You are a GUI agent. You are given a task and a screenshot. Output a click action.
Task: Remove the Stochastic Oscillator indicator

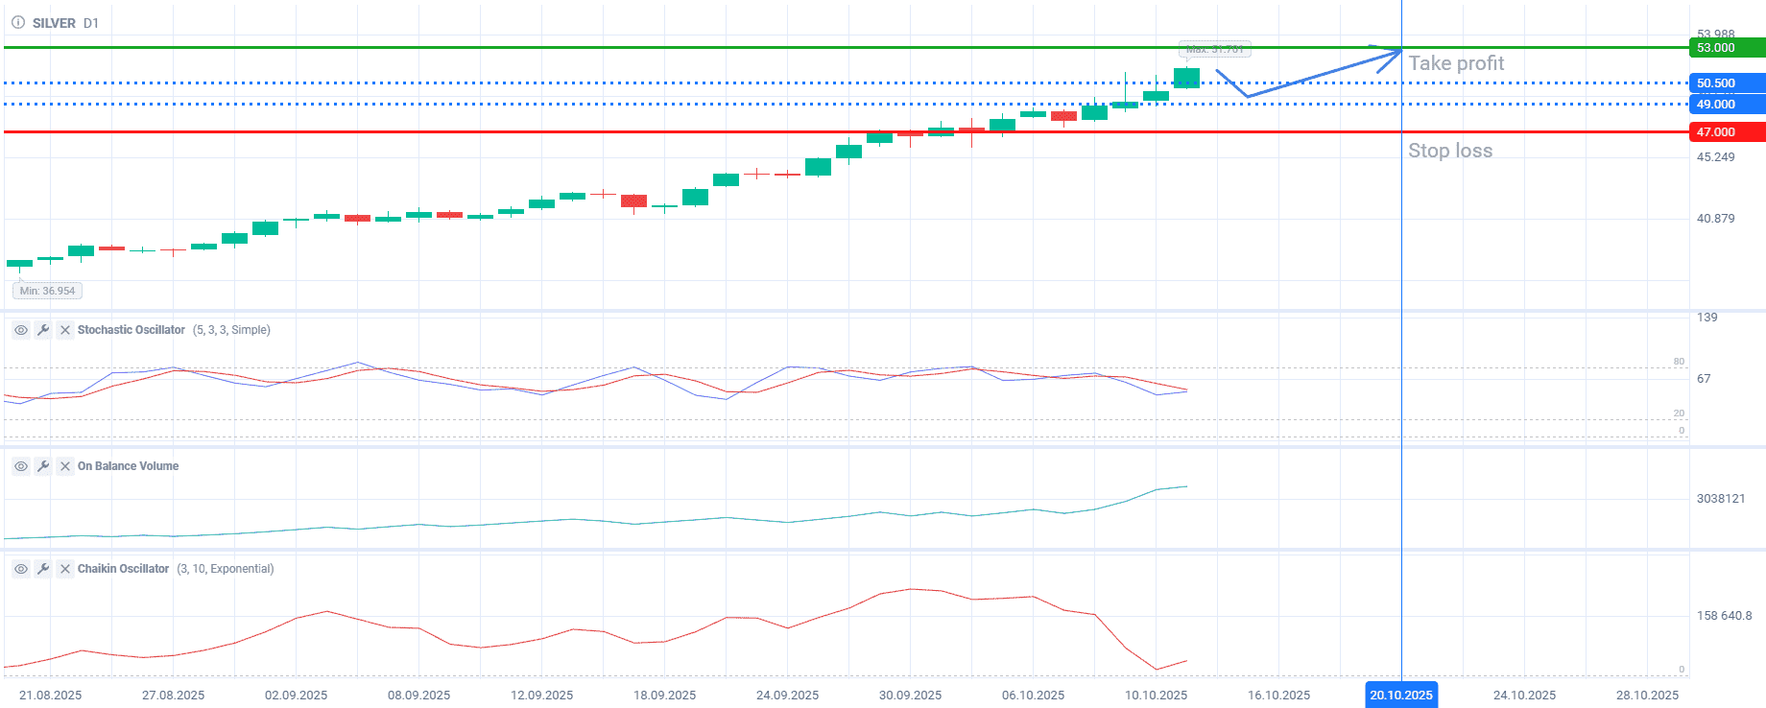[65, 330]
